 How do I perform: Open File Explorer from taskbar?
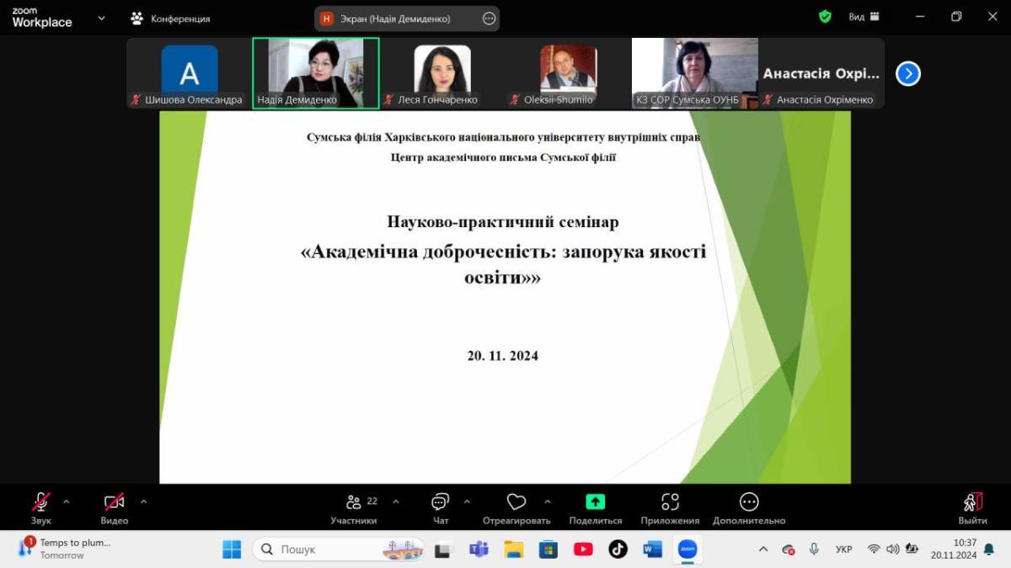point(513,549)
